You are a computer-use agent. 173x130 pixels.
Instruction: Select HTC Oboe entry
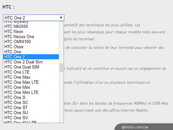pyautogui.click(x=14, y=47)
